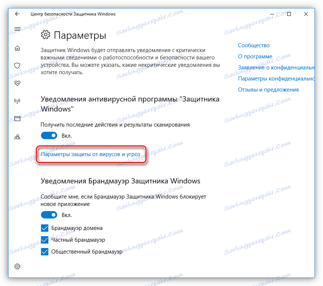Uncheck Общественный брандмауэр

coord(45,252)
